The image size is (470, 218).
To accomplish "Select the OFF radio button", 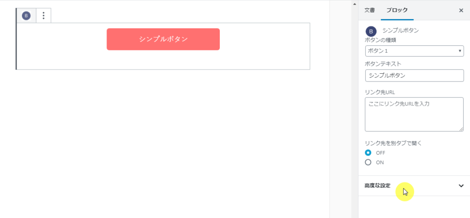I will pos(368,153).
